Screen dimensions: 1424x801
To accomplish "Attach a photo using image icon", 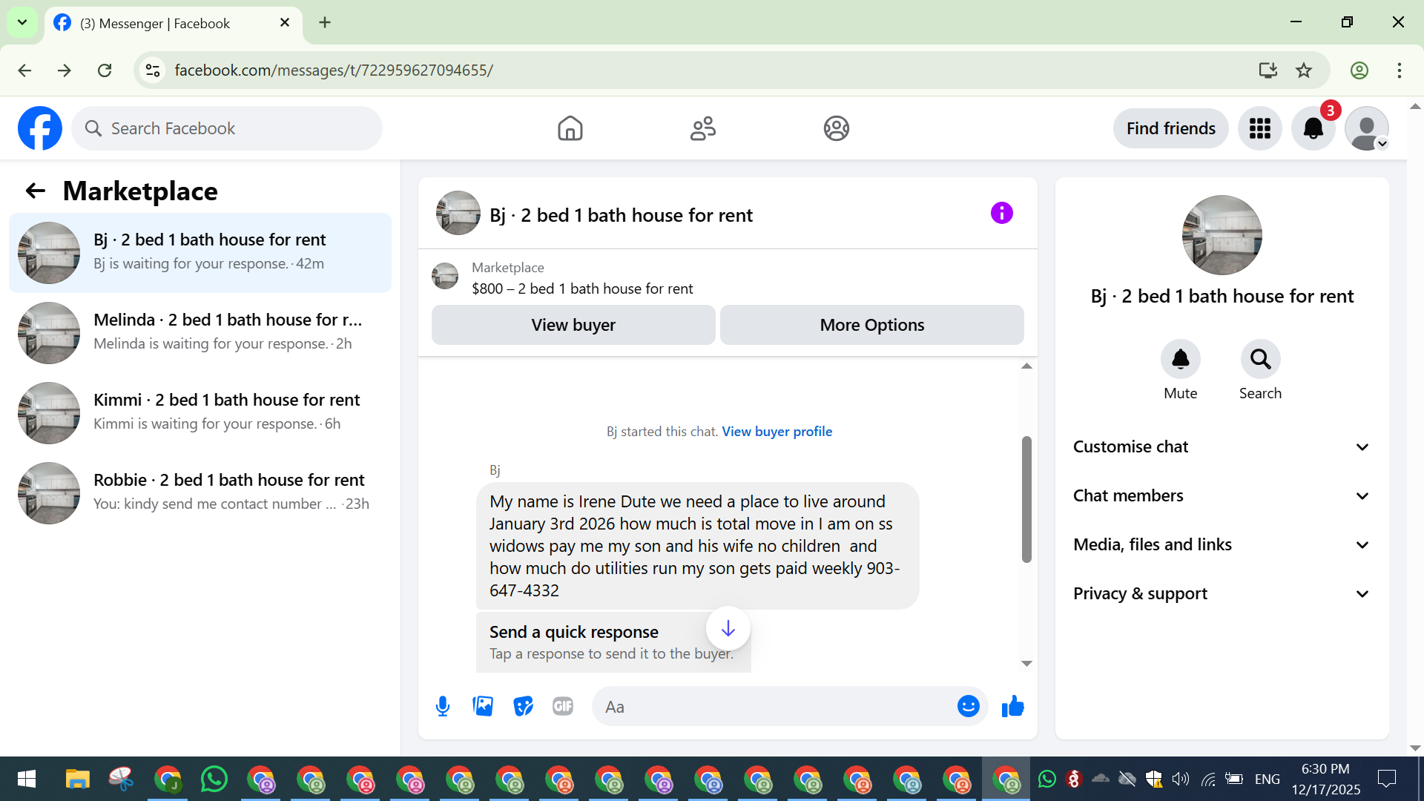I will tap(483, 707).
